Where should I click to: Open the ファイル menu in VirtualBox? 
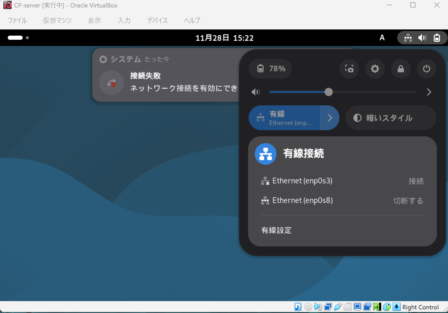(17, 20)
